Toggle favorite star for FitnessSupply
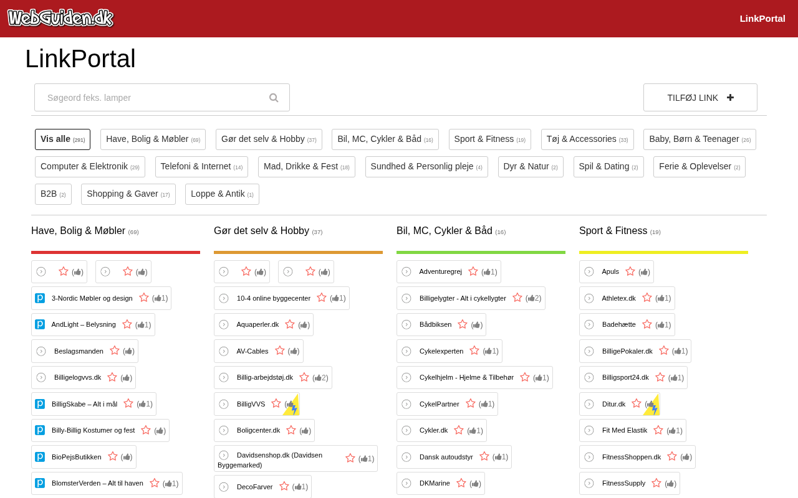This screenshot has width=798, height=498. tap(656, 483)
